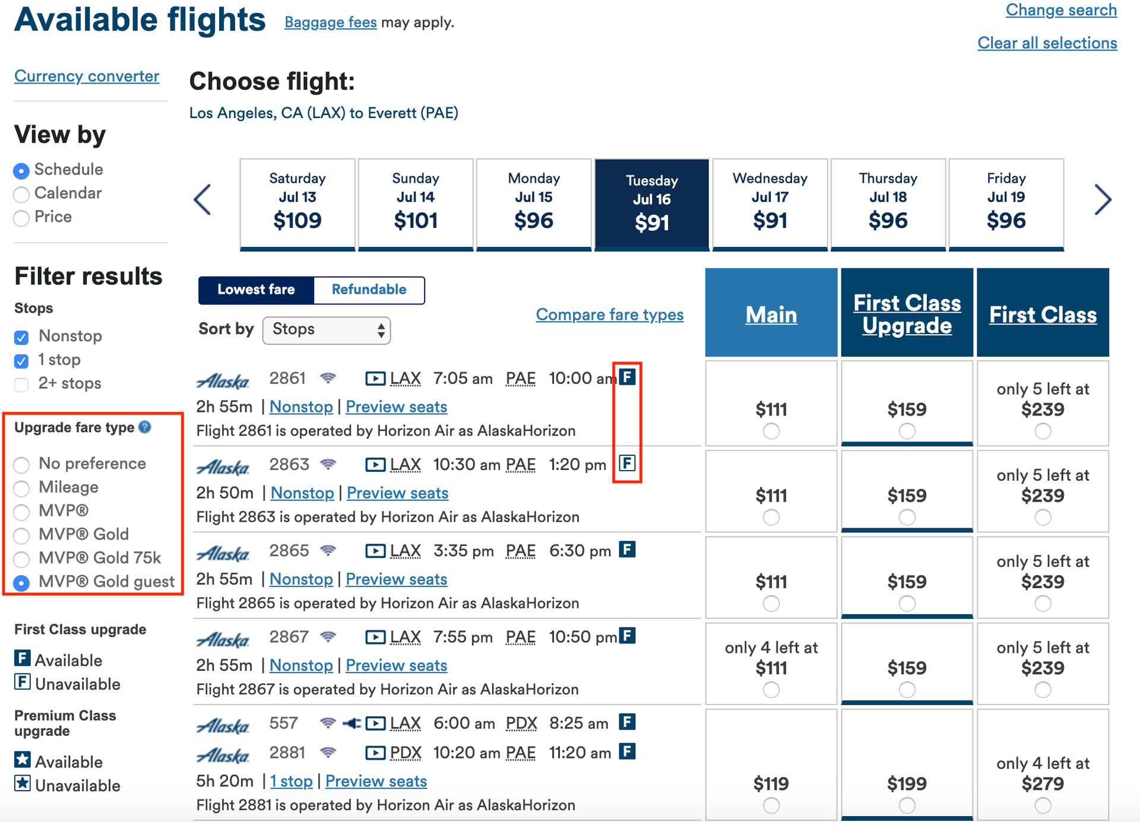Click the entertainment icon on flight 2863

(376, 464)
